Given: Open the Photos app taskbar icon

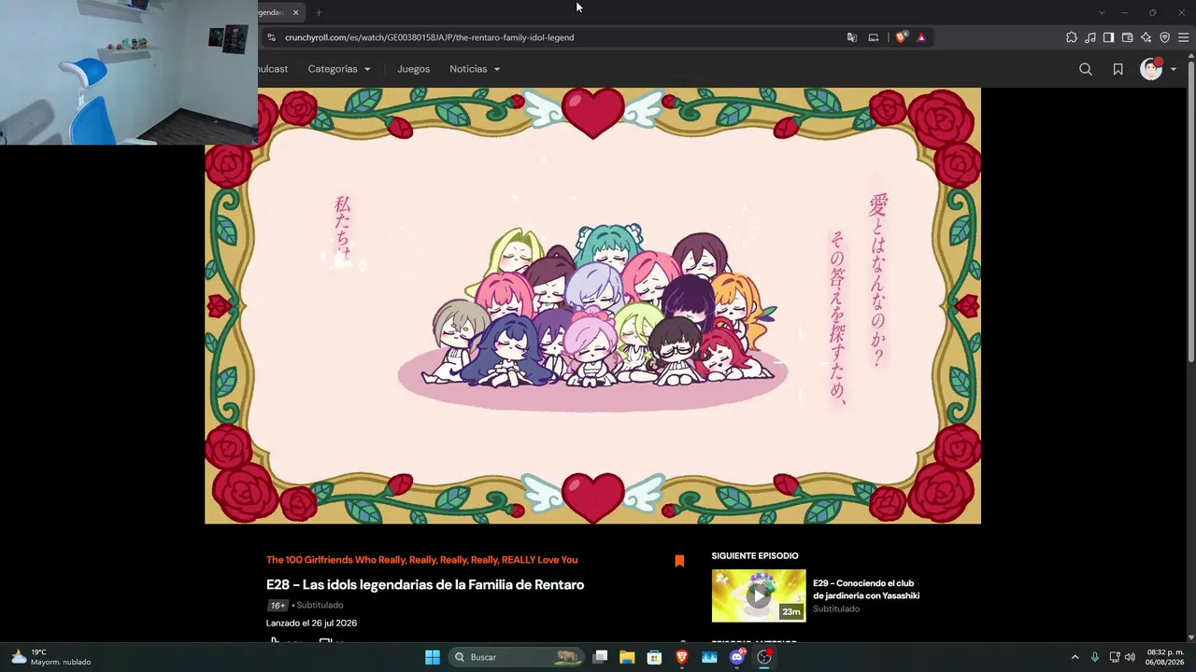Looking at the screenshot, I should pyautogui.click(x=709, y=657).
